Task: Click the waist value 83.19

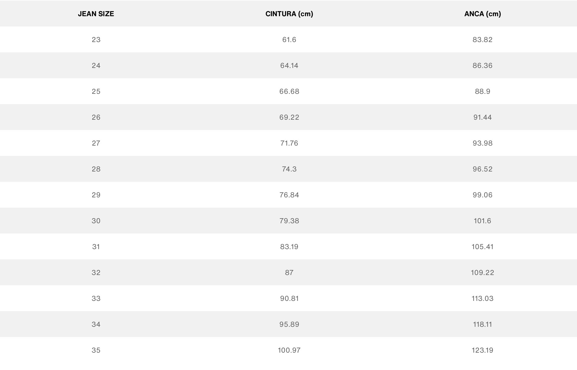Action: tap(289, 247)
